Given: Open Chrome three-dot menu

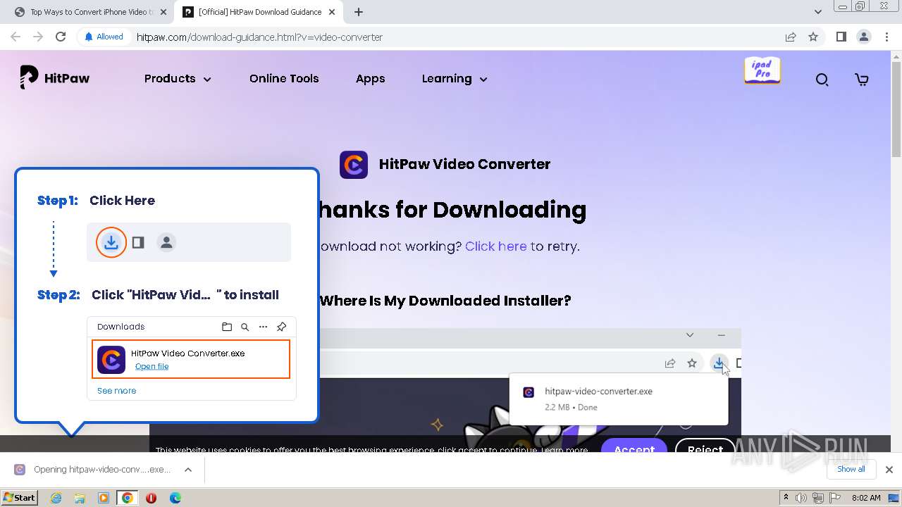Looking at the screenshot, I should click(886, 37).
